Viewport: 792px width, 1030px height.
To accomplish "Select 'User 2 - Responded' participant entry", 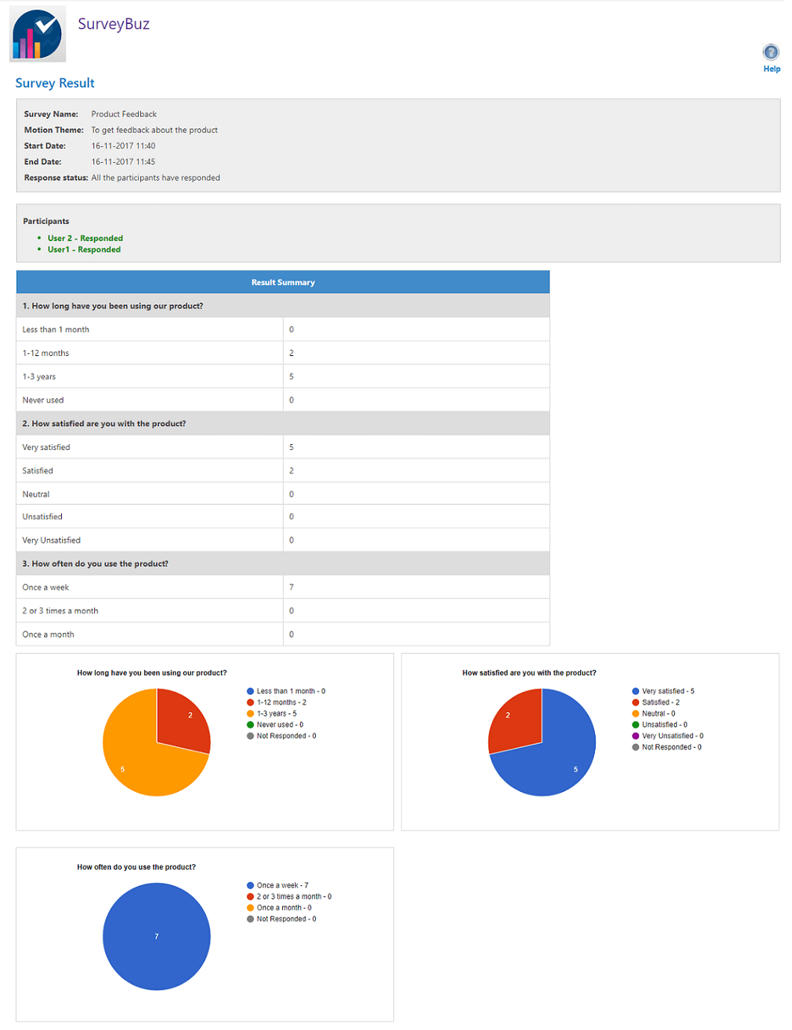I will pyautogui.click(x=85, y=238).
